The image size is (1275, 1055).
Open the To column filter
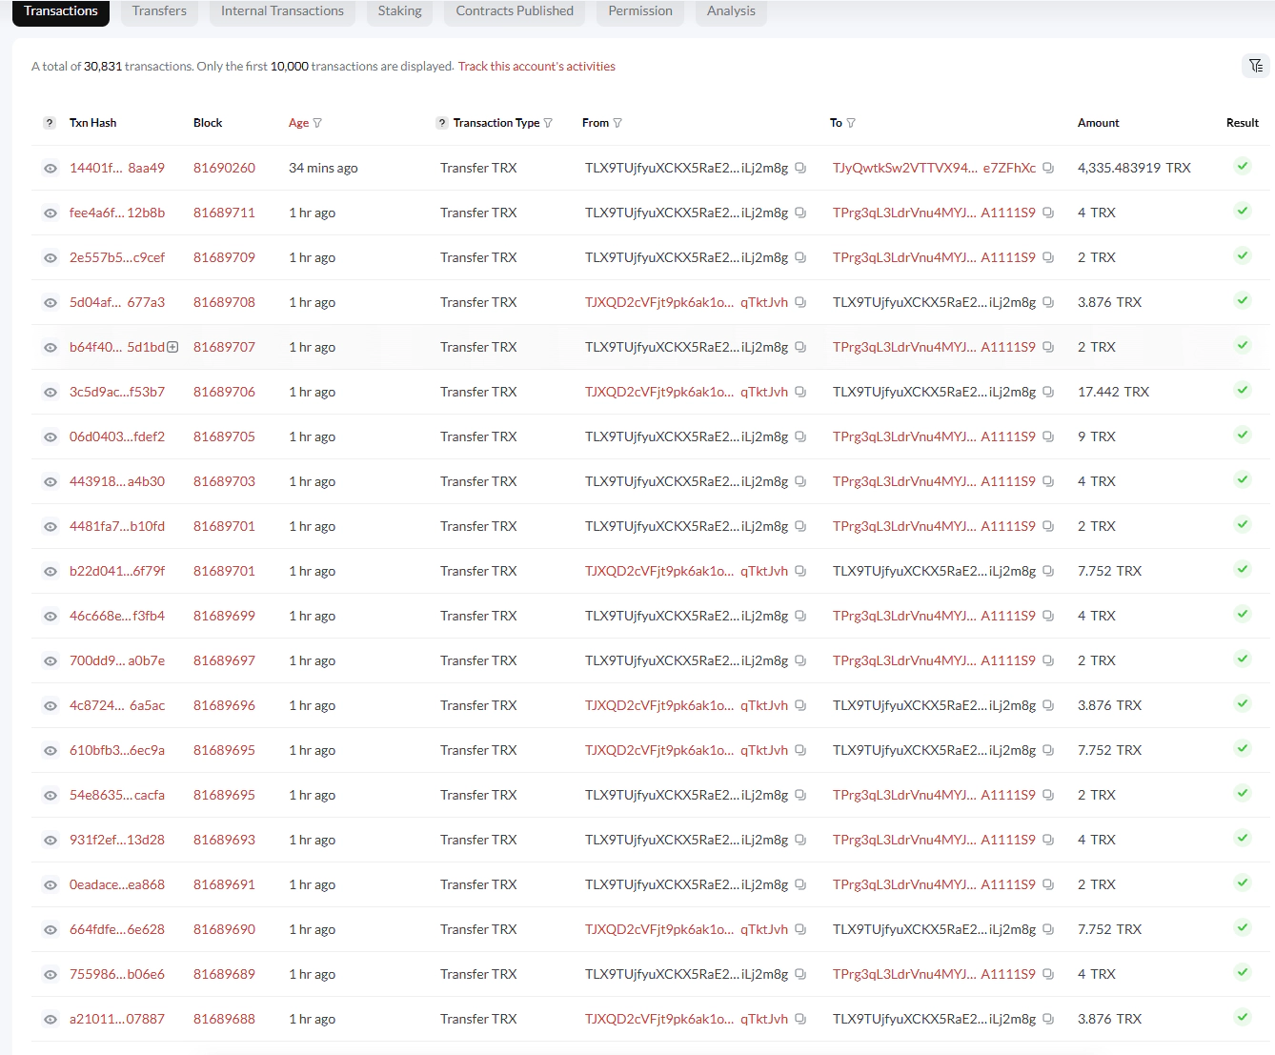[x=851, y=123]
